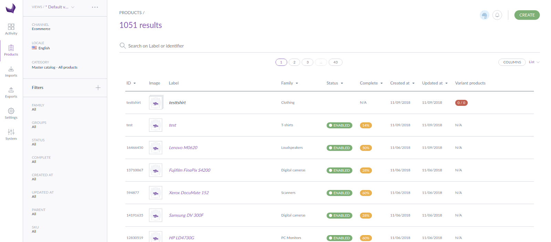Open the Xerox DocuMate 152 product
The image size is (551, 242).
189,193
